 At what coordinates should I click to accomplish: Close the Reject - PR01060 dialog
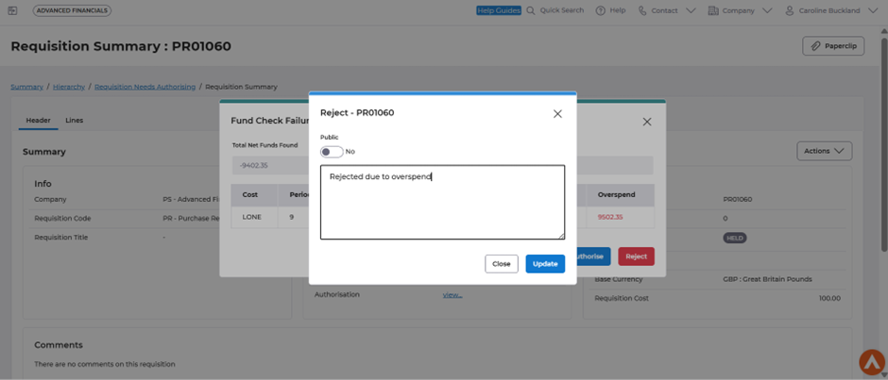pyautogui.click(x=557, y=114)
